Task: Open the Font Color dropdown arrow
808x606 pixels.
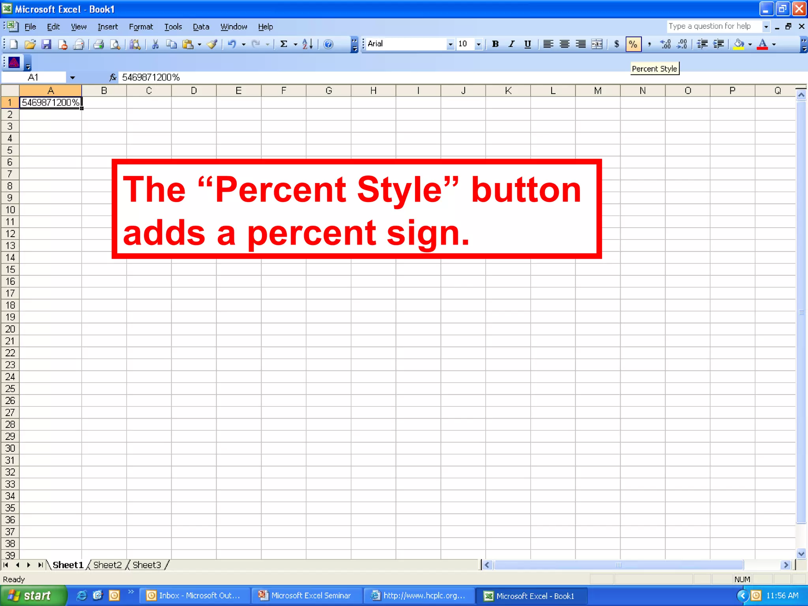Action: pos(774,44)
